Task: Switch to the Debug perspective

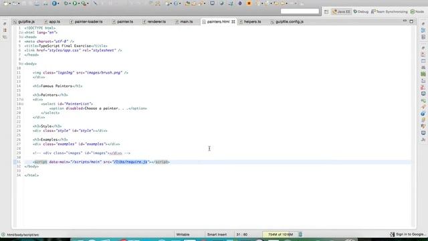Action: pyautogui.click(x=361, y=12)
